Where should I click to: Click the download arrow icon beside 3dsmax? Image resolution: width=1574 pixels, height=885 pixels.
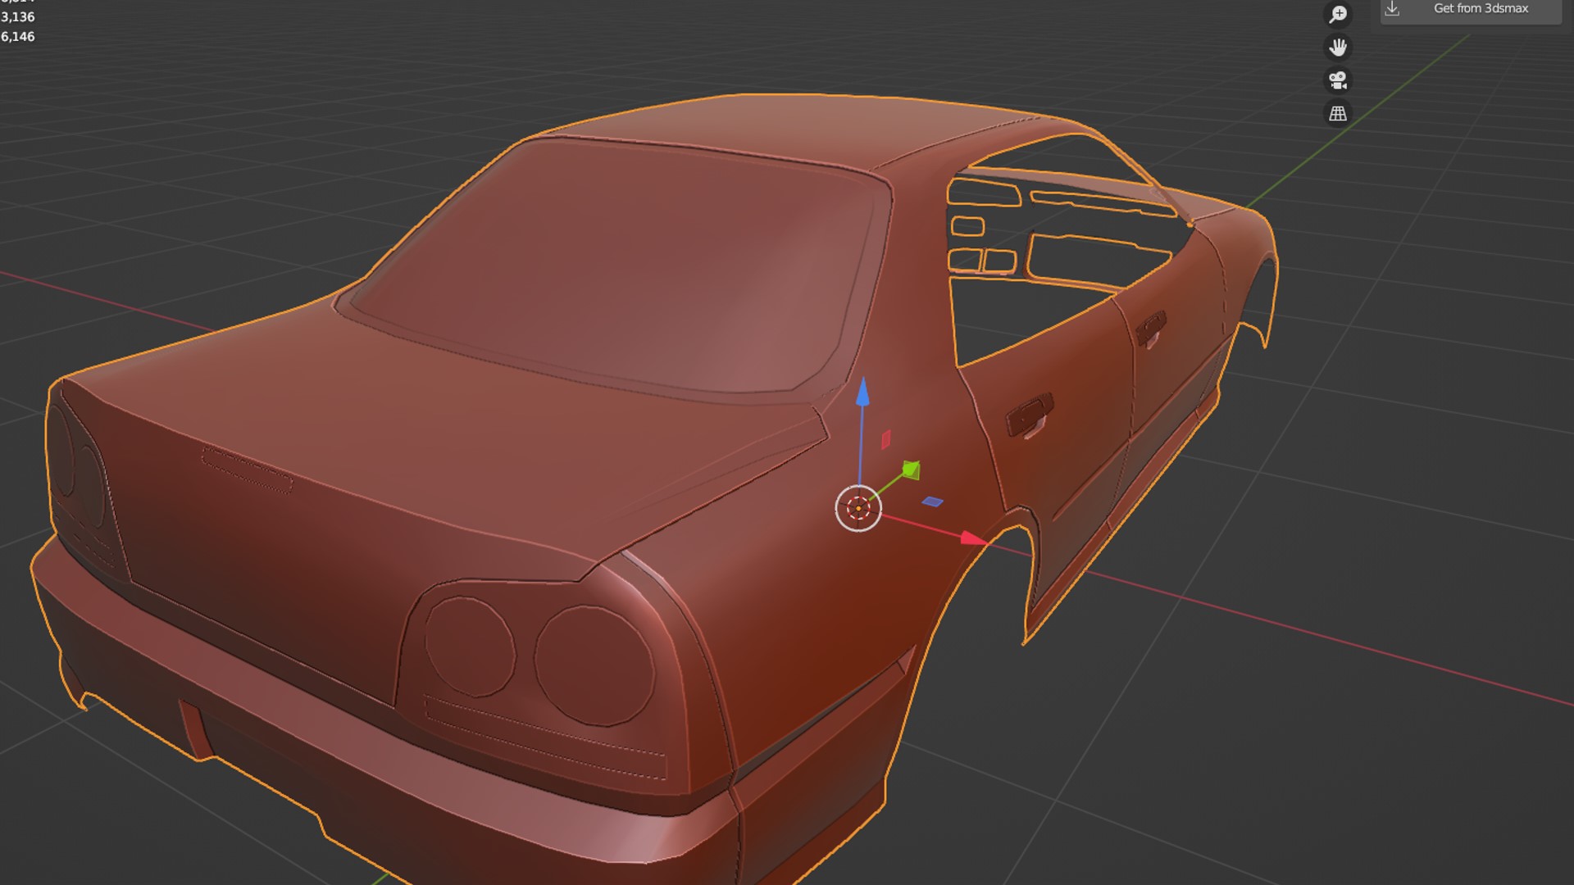tap(1392, 8)
